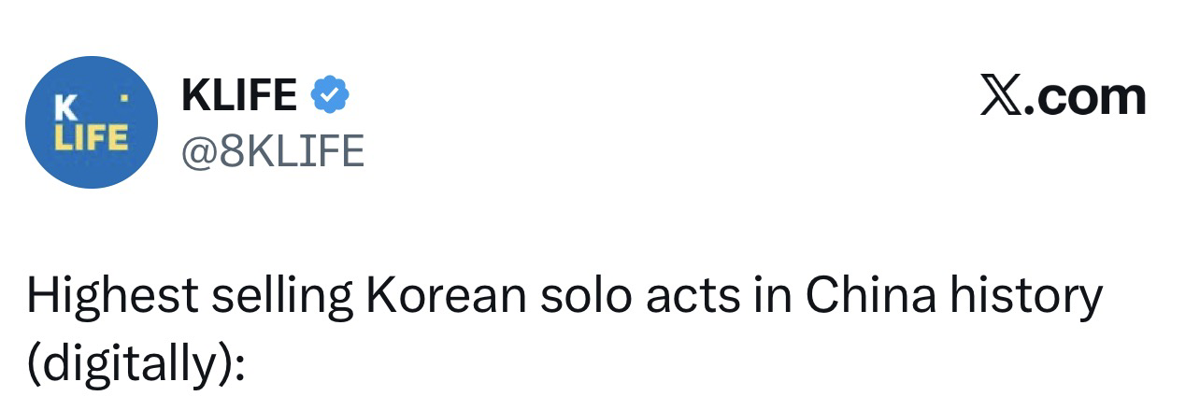Click the X logo in the watermark

click(x=1001, y=98)
